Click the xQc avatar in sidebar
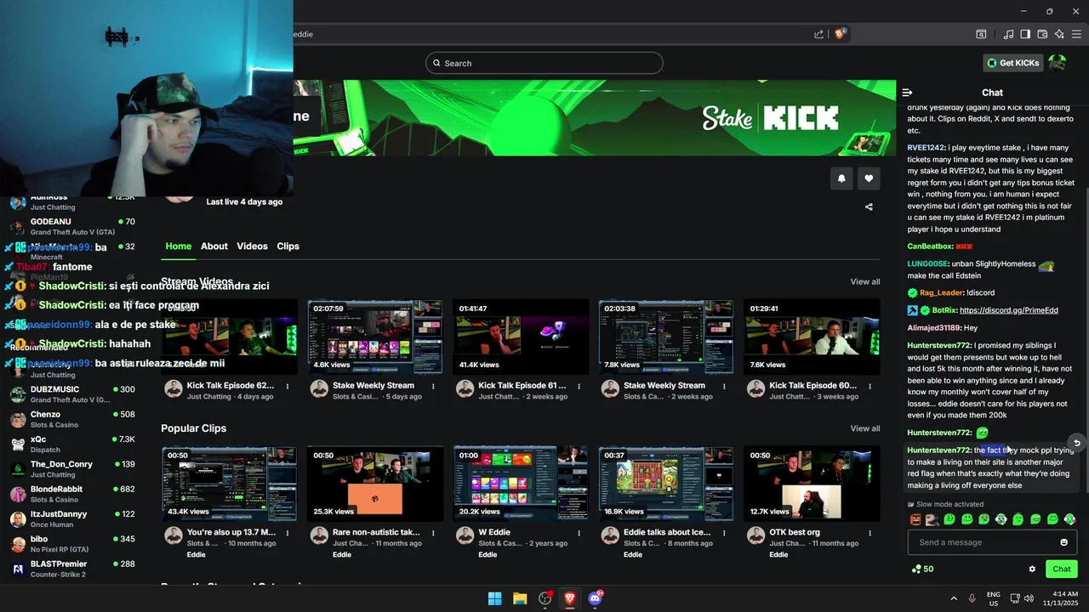 [x=17, y=444]
